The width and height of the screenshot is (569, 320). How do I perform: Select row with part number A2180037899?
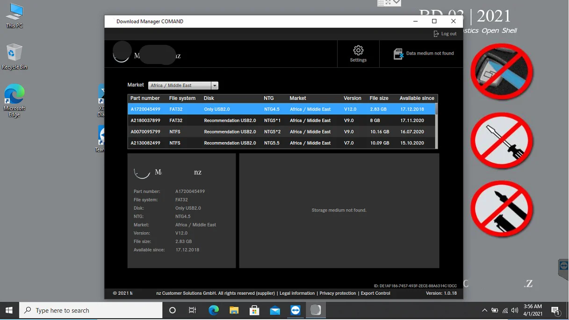pos(281,121)
